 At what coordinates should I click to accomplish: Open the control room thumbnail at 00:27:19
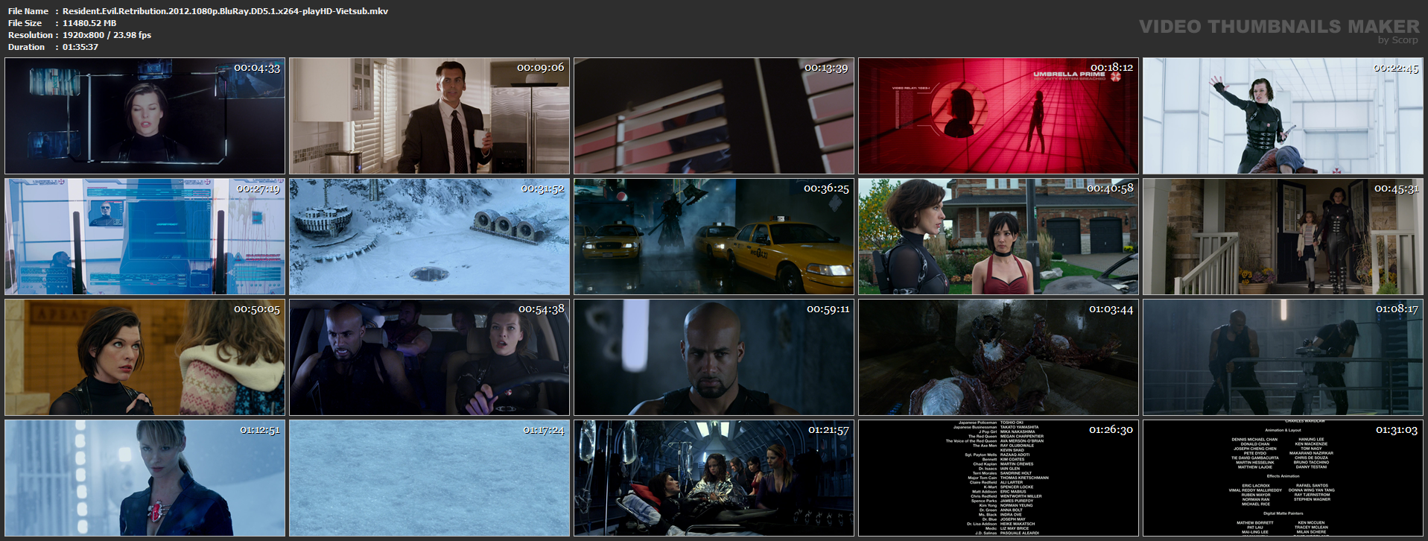[x=145, y=237]
